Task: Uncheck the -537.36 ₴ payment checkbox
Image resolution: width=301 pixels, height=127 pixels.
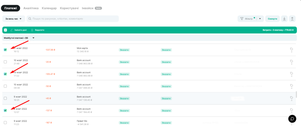Action: [5, 50]
